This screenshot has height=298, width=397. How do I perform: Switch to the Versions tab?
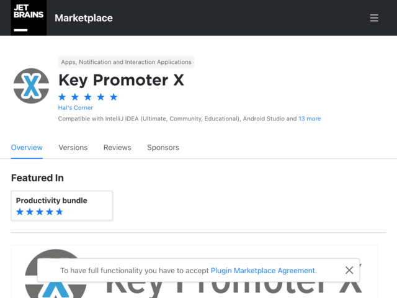point(73,148)
